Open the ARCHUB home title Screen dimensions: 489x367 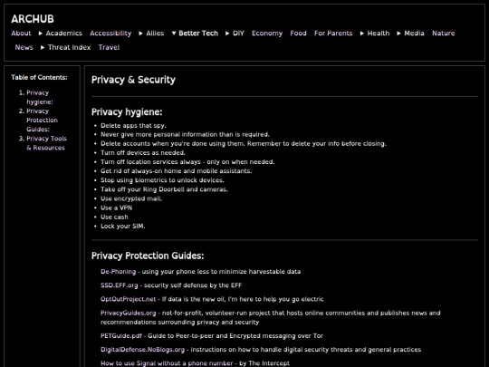(33, 19)
